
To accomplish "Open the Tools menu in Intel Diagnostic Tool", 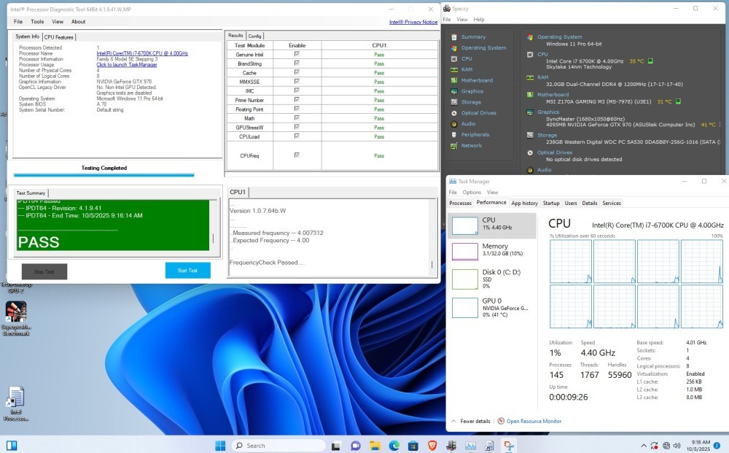I will pyautogui.click(x=37, y=22).
